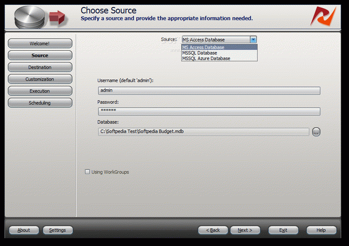The image size is (349, 246).
Task: Go back with the < Back button
Action: tap(213, 230)
